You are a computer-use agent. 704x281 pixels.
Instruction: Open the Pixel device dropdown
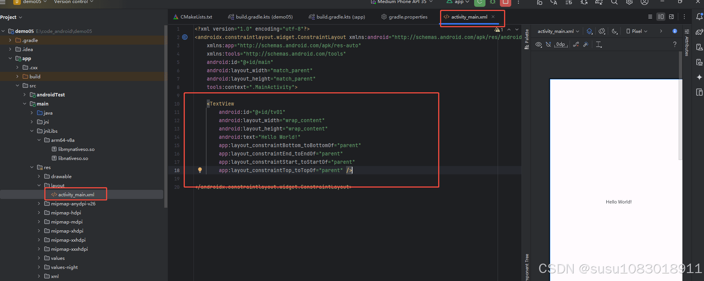click(x=637, y=31)
